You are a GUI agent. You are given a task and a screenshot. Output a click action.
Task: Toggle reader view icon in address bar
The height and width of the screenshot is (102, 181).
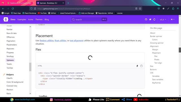tap(136, 8)
